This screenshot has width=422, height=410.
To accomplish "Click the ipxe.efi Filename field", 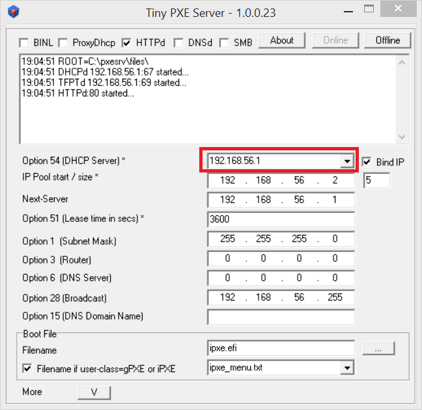I will tap(281, 348).
